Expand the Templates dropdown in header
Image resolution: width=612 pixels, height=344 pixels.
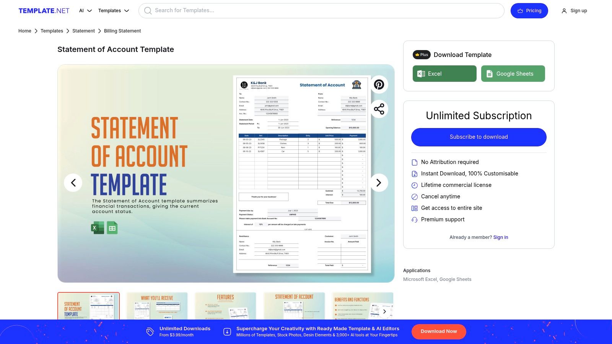(x=114, y=11)
